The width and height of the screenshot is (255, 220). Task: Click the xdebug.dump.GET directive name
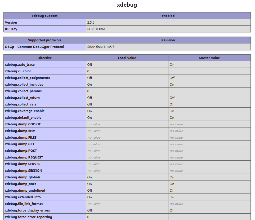click(20, 144)
